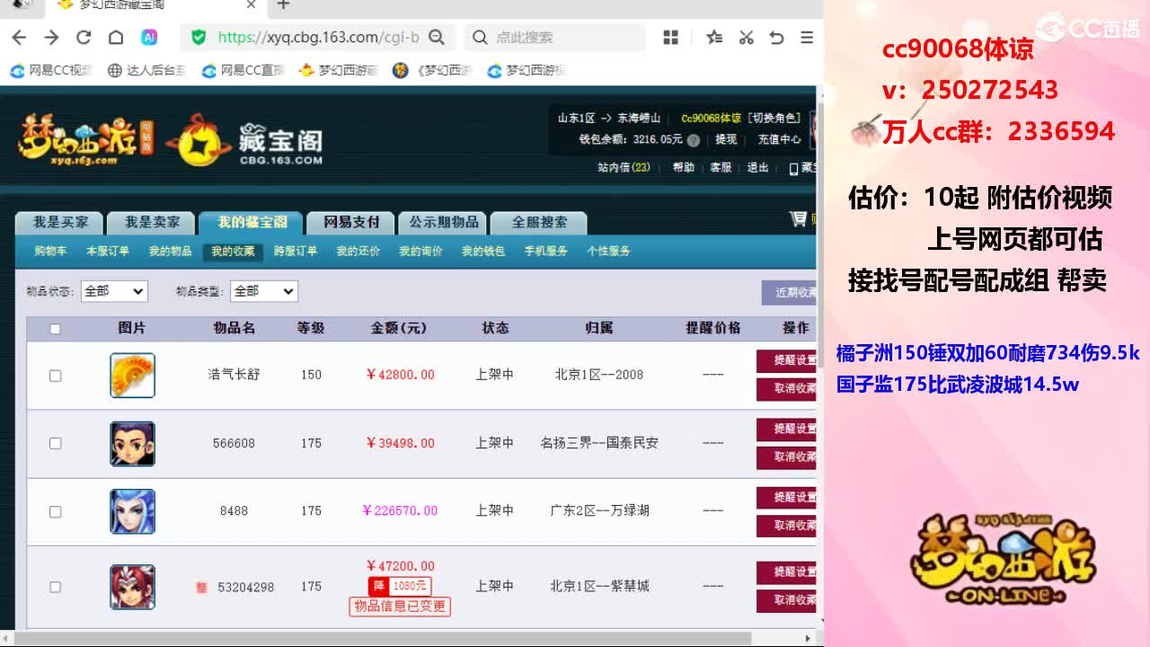
Task: Click the scissors screenshot icon
Action: point(746,37)
